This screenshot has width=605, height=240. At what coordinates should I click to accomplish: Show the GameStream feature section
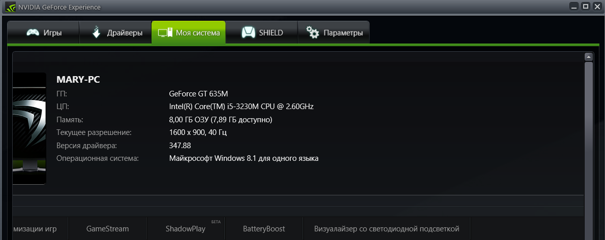click(108, 229)
